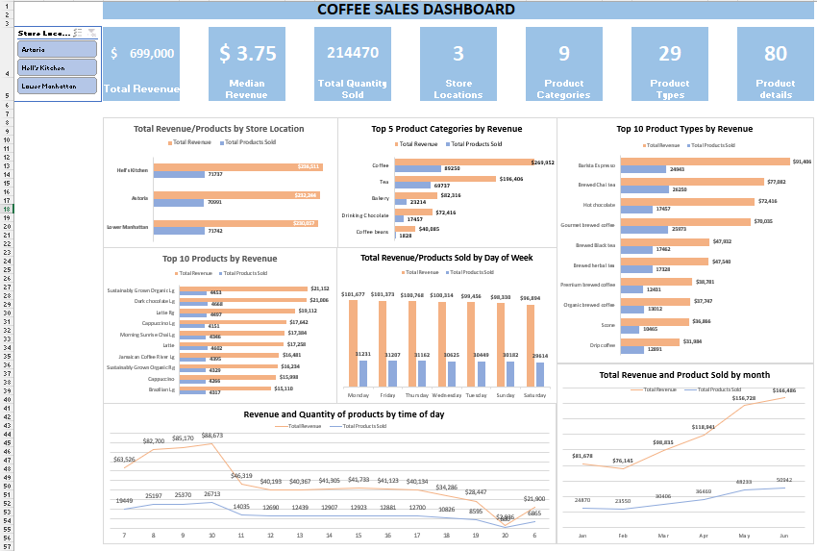Click the $70,035 Gourmet brewed coffee label
Viewport: 817px width, 551px height.
[763, 221]
